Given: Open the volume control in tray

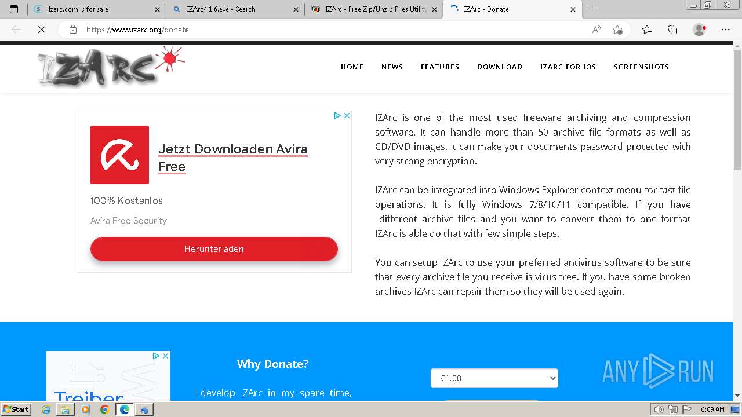Looking at the screenshot, I should click(x=659, y=409).
